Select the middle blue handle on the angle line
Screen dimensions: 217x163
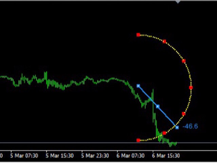158,106
